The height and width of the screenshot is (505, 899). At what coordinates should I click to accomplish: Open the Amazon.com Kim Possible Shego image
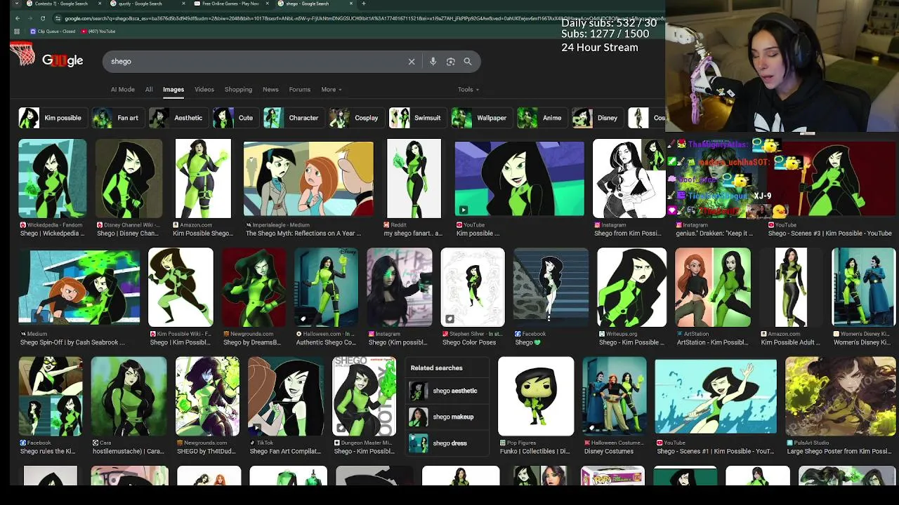(x=203, y=179)
